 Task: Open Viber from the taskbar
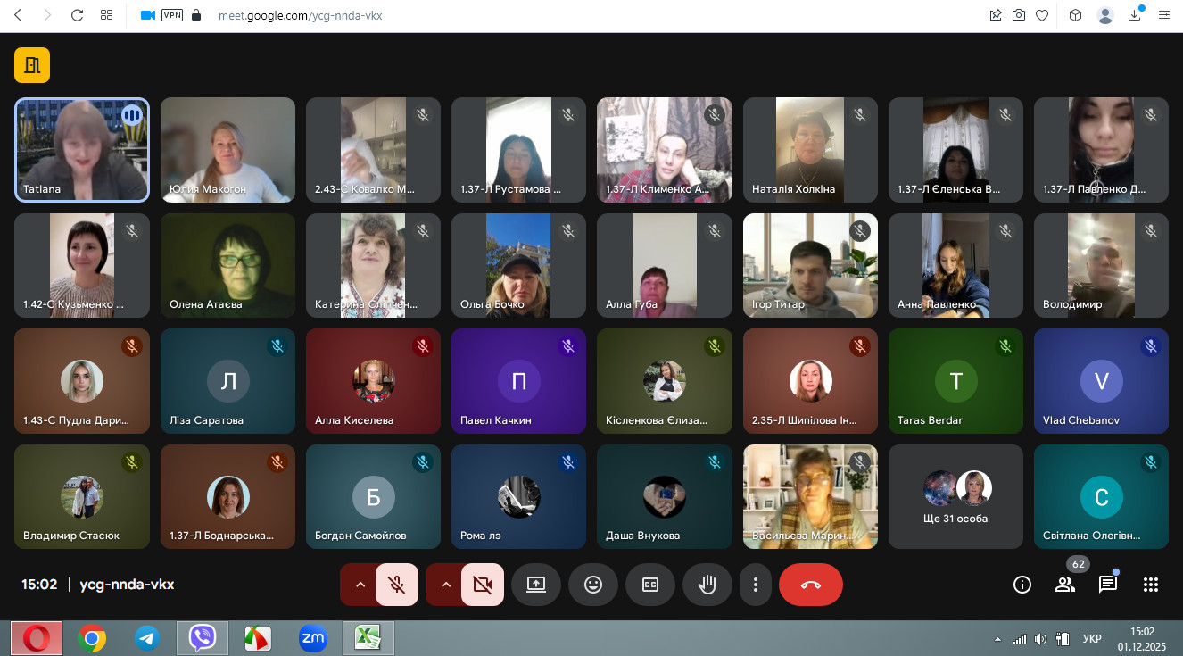(x=203, y=638)
